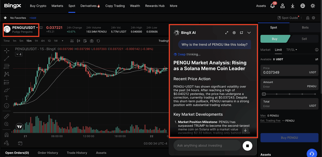Toggle lock all drawings
The image size is (322, 157).
(7, 143)
